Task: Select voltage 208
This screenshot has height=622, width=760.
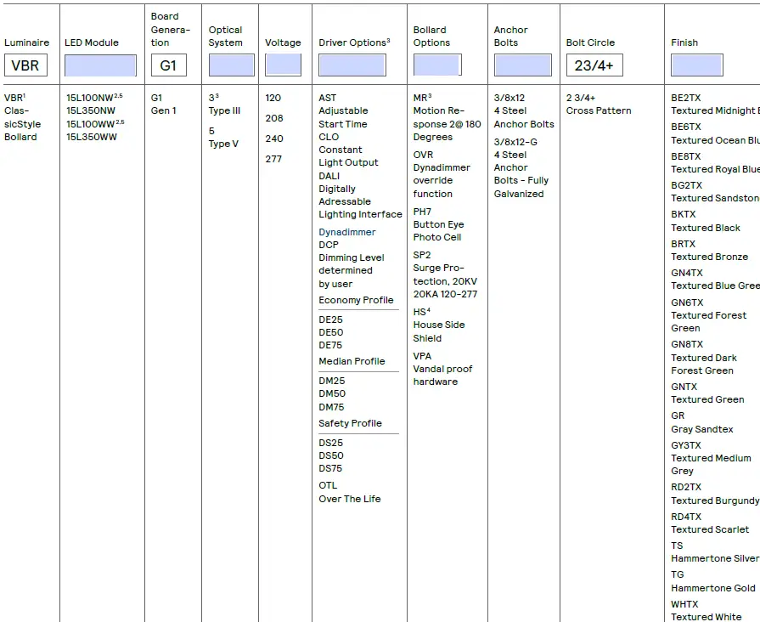Action: 273,118
